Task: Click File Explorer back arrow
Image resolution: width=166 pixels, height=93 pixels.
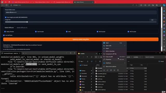Action: click(79, 57)
